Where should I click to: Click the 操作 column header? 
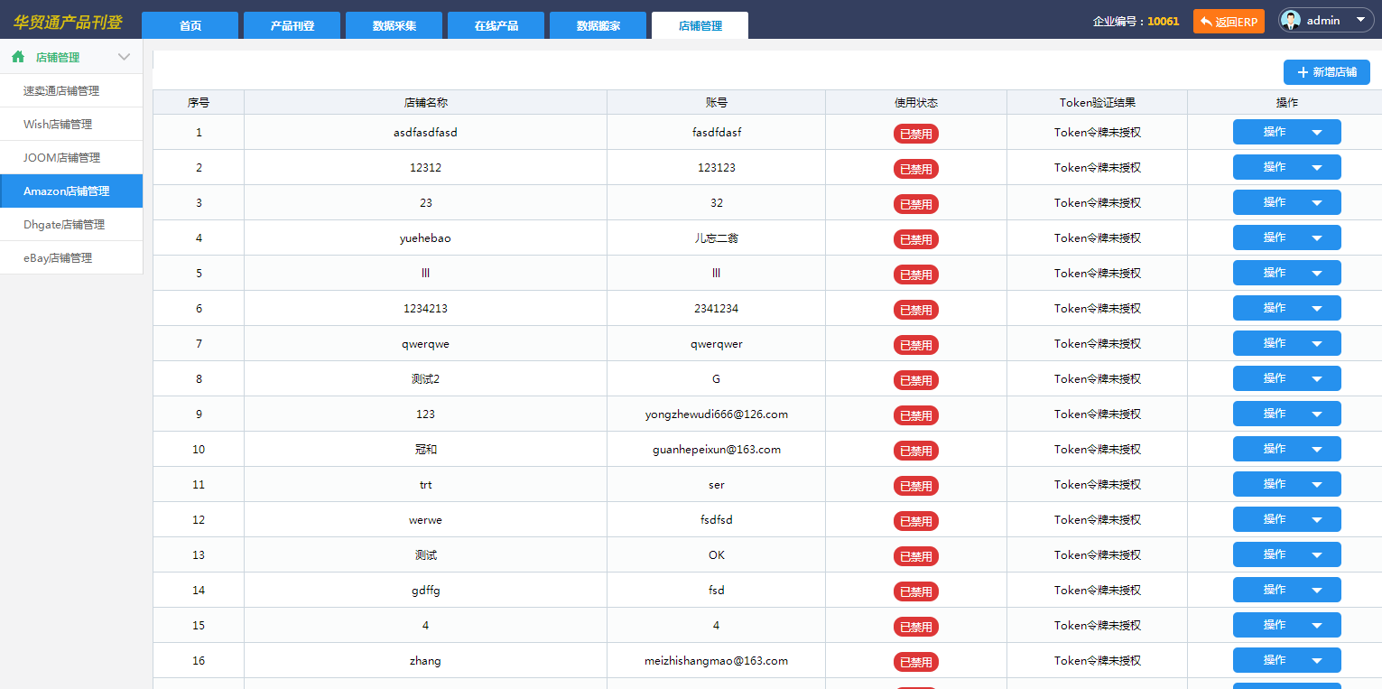(x=1287, y=102)
